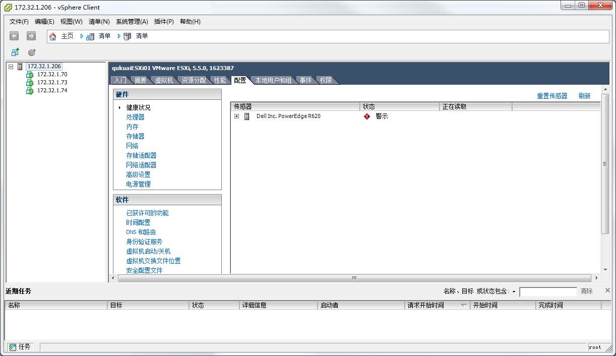
Task: Open the breadcrumb arrow before second 清单
Action: pyautogui.click(x=119, y=36)
